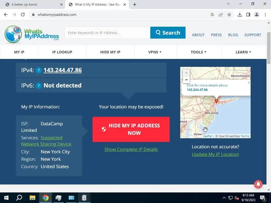This screenshot has height=203, width=271.
Task: Open the Windows notification center icon
Action: click(x=263, y=198)
